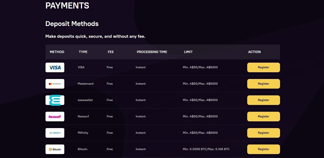
Task: Click Register button for Bitcoin deposits
Action: point(264,149)
